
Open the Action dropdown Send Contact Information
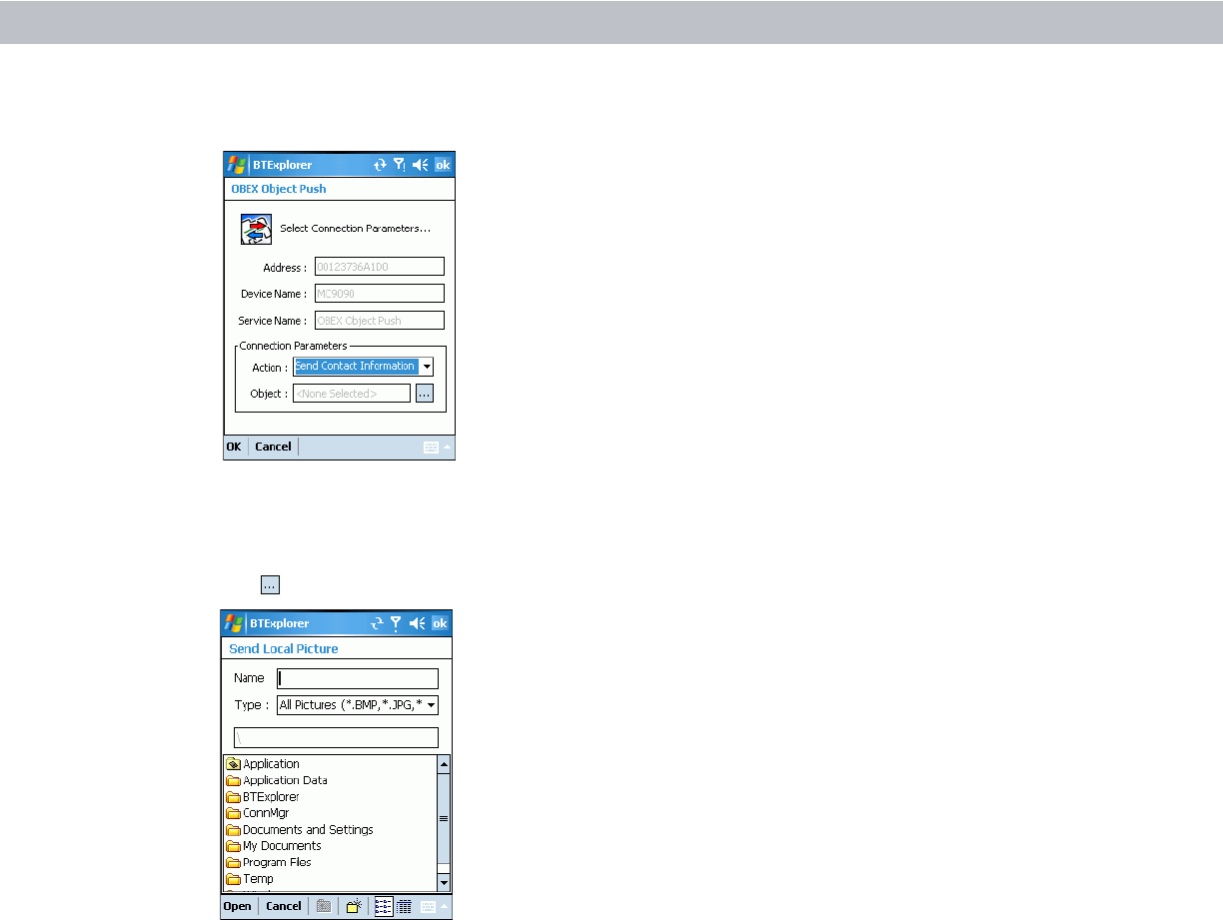pos(363,367)
